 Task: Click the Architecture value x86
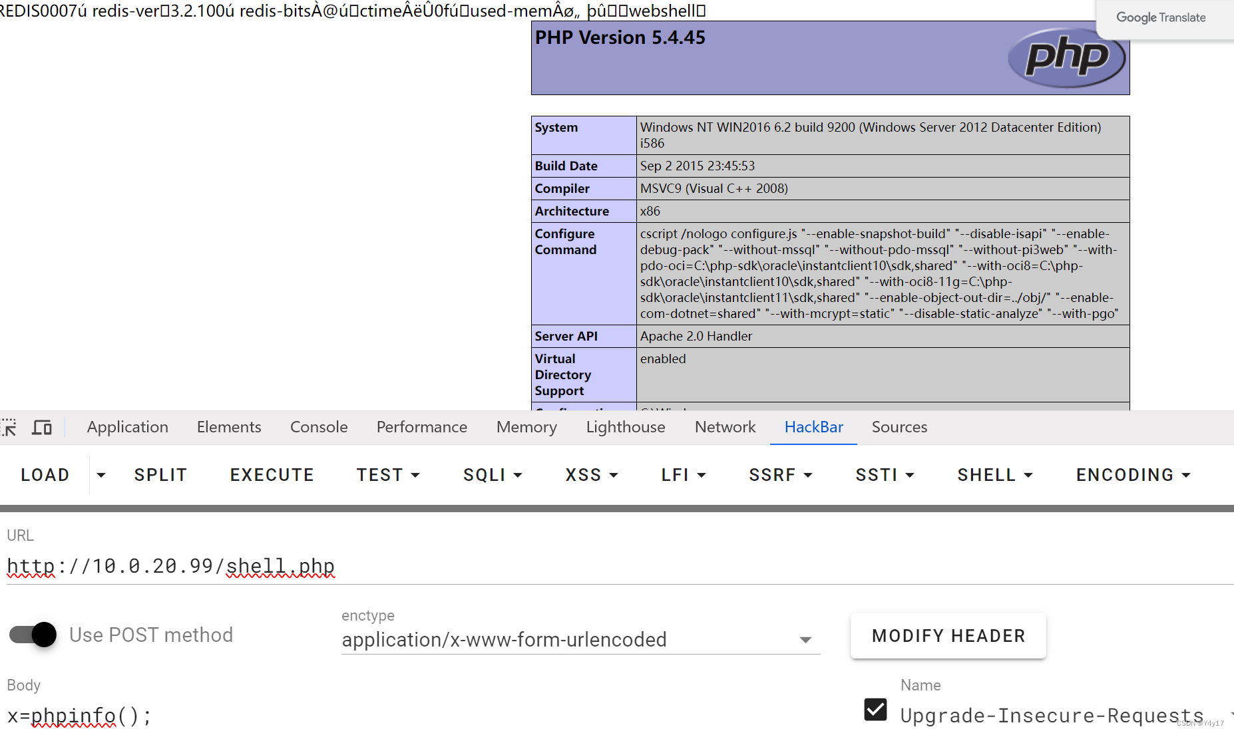[x=650, y=211]
